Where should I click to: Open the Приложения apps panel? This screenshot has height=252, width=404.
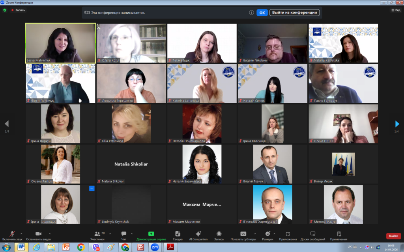pos(288,235)
